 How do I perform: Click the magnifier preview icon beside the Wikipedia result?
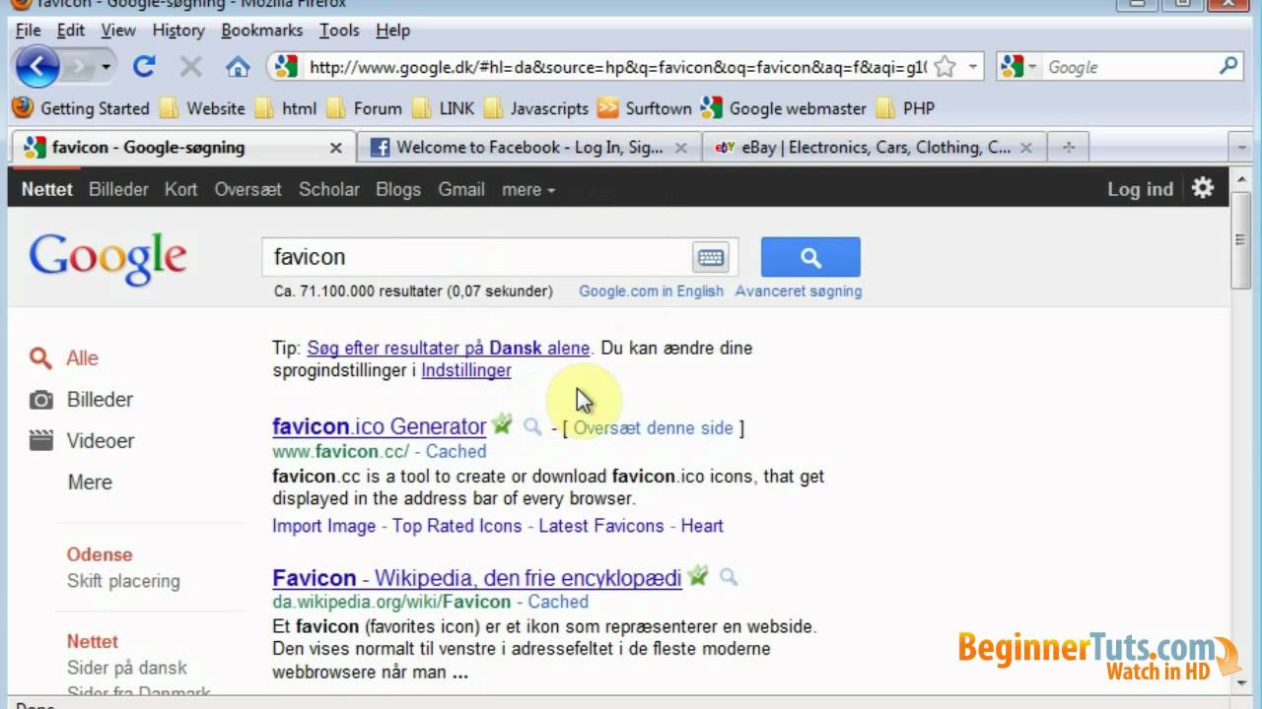pyautogui.click(x=729, y=578)
